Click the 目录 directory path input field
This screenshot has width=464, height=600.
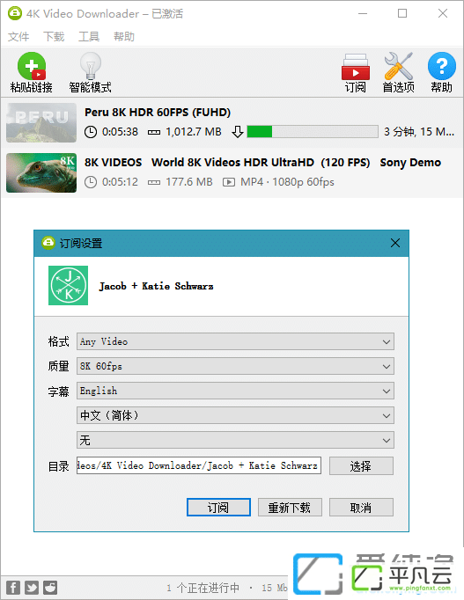[x=199, y=465]
